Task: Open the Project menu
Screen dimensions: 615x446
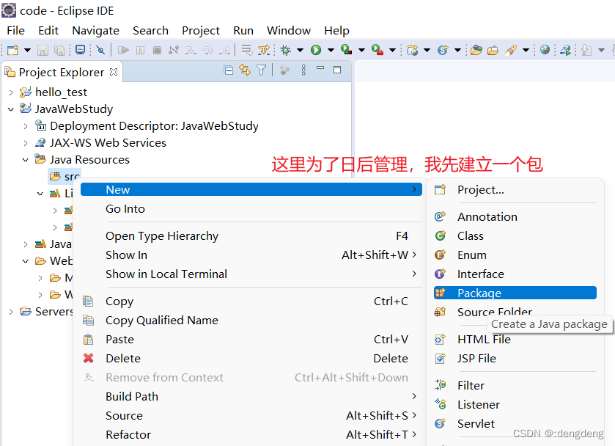Action: [201, 31]
